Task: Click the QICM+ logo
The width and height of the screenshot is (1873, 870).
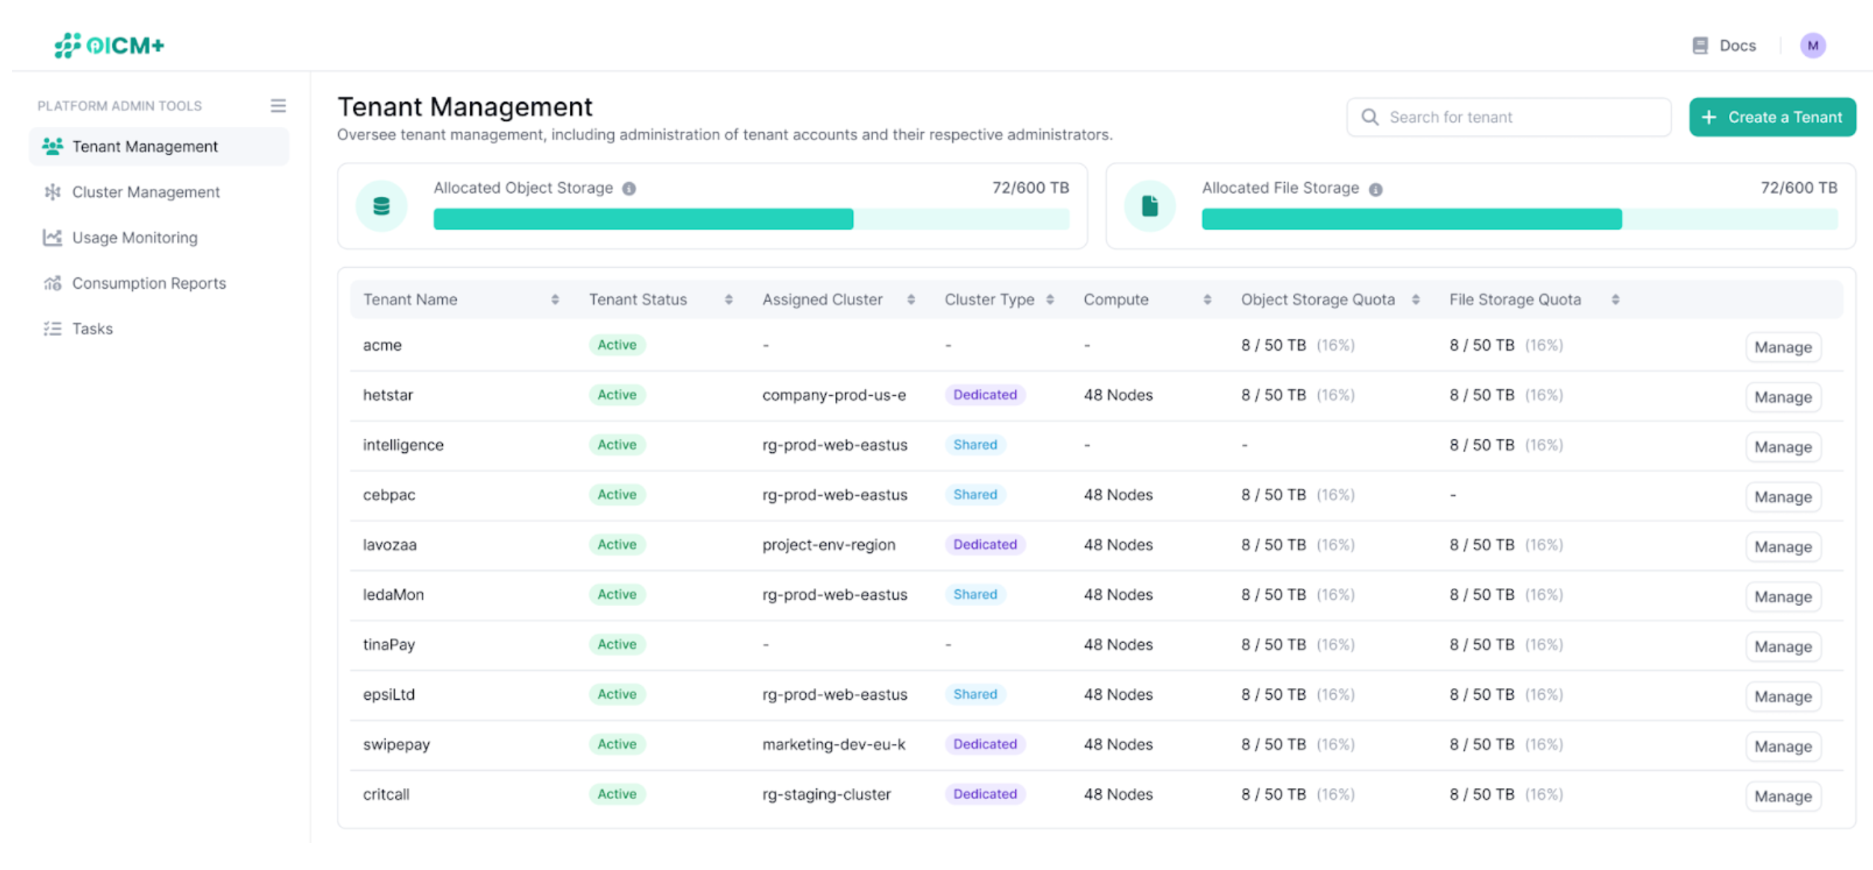Action: (107, 46)
